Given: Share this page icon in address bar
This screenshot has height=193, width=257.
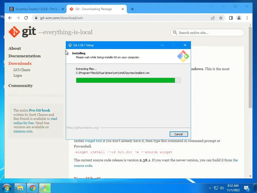Looking at the screenshot, I should click(213, 18).
